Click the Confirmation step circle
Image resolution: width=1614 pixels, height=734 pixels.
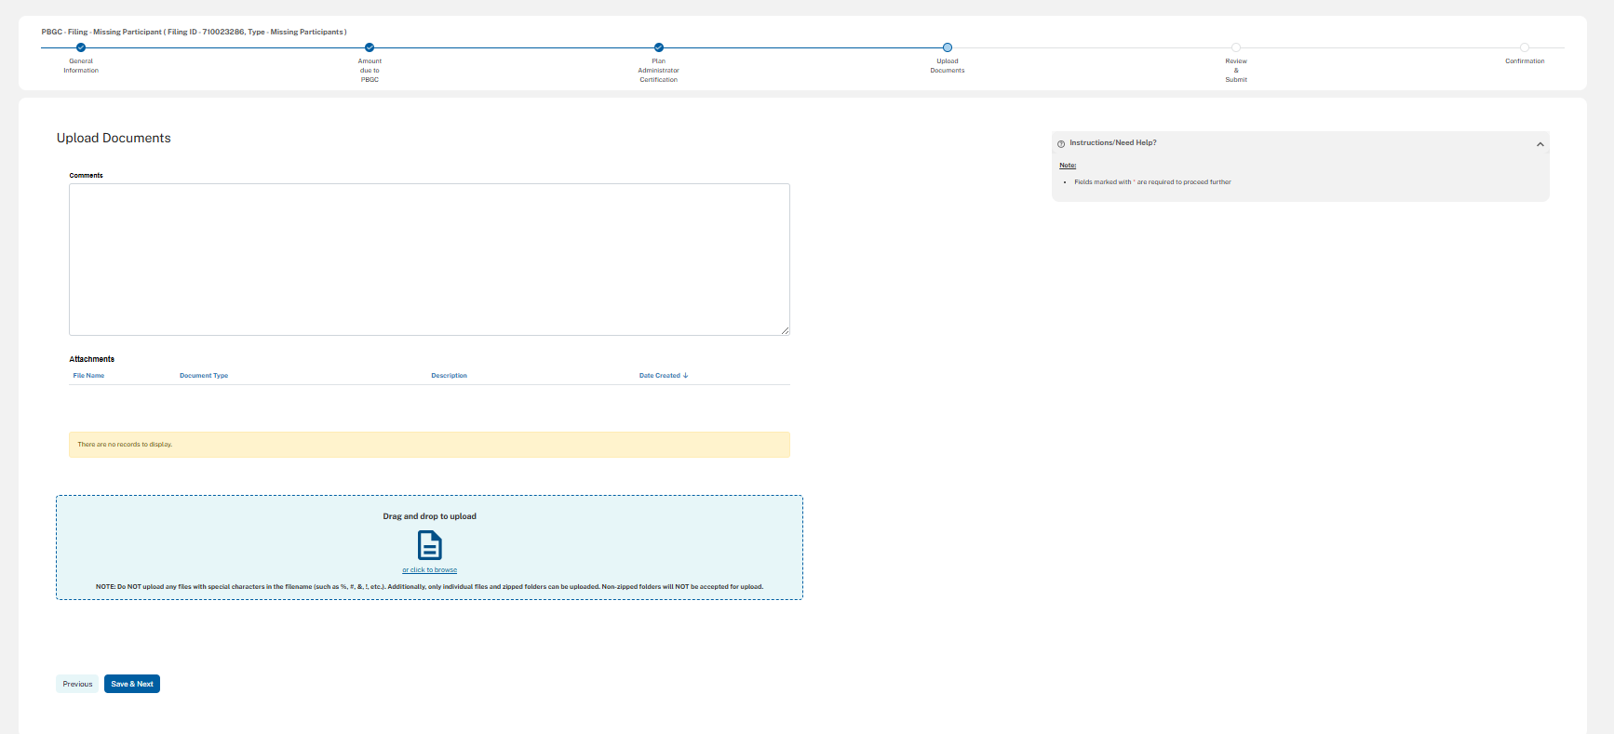tap(1525, 47)
